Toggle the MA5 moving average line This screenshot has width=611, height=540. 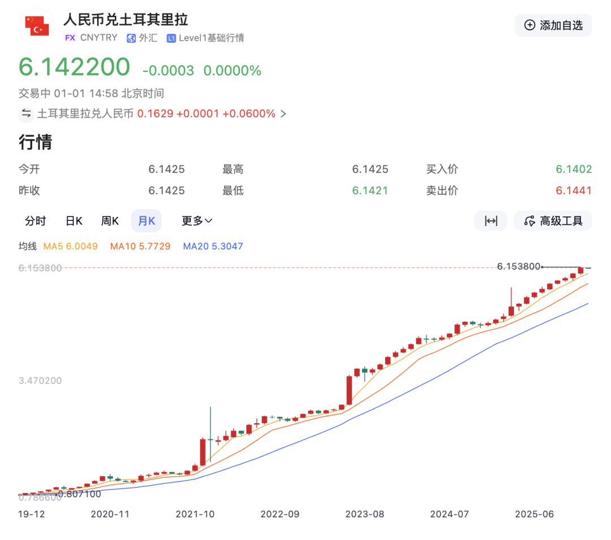click(x=70, y=246)
